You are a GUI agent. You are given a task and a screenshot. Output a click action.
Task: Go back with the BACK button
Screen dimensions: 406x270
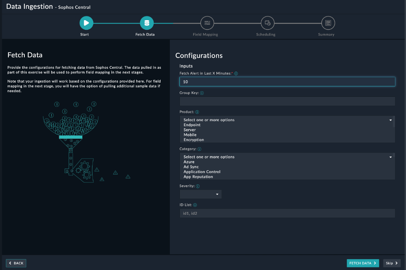16,263
